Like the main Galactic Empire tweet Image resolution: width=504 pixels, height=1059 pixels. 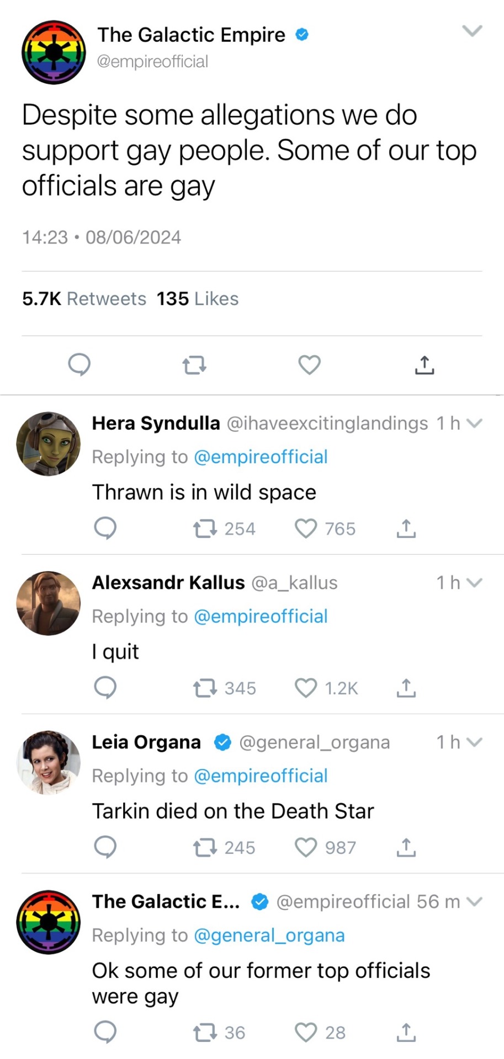[x=309, y=365]
